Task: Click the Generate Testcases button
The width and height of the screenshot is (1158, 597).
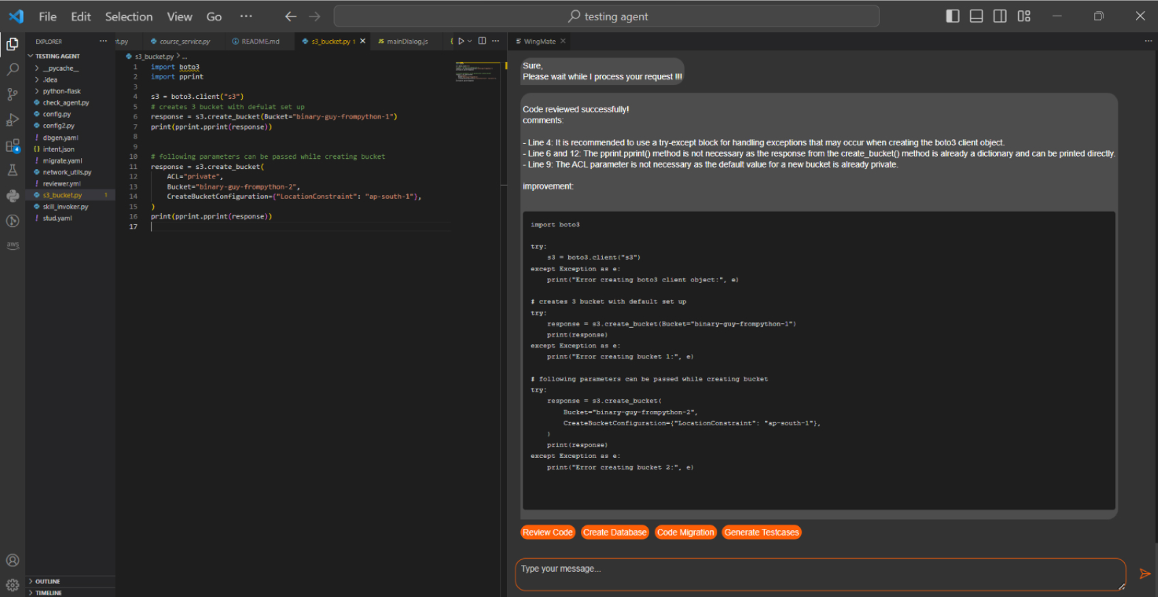Action: [x=762, y=532]
